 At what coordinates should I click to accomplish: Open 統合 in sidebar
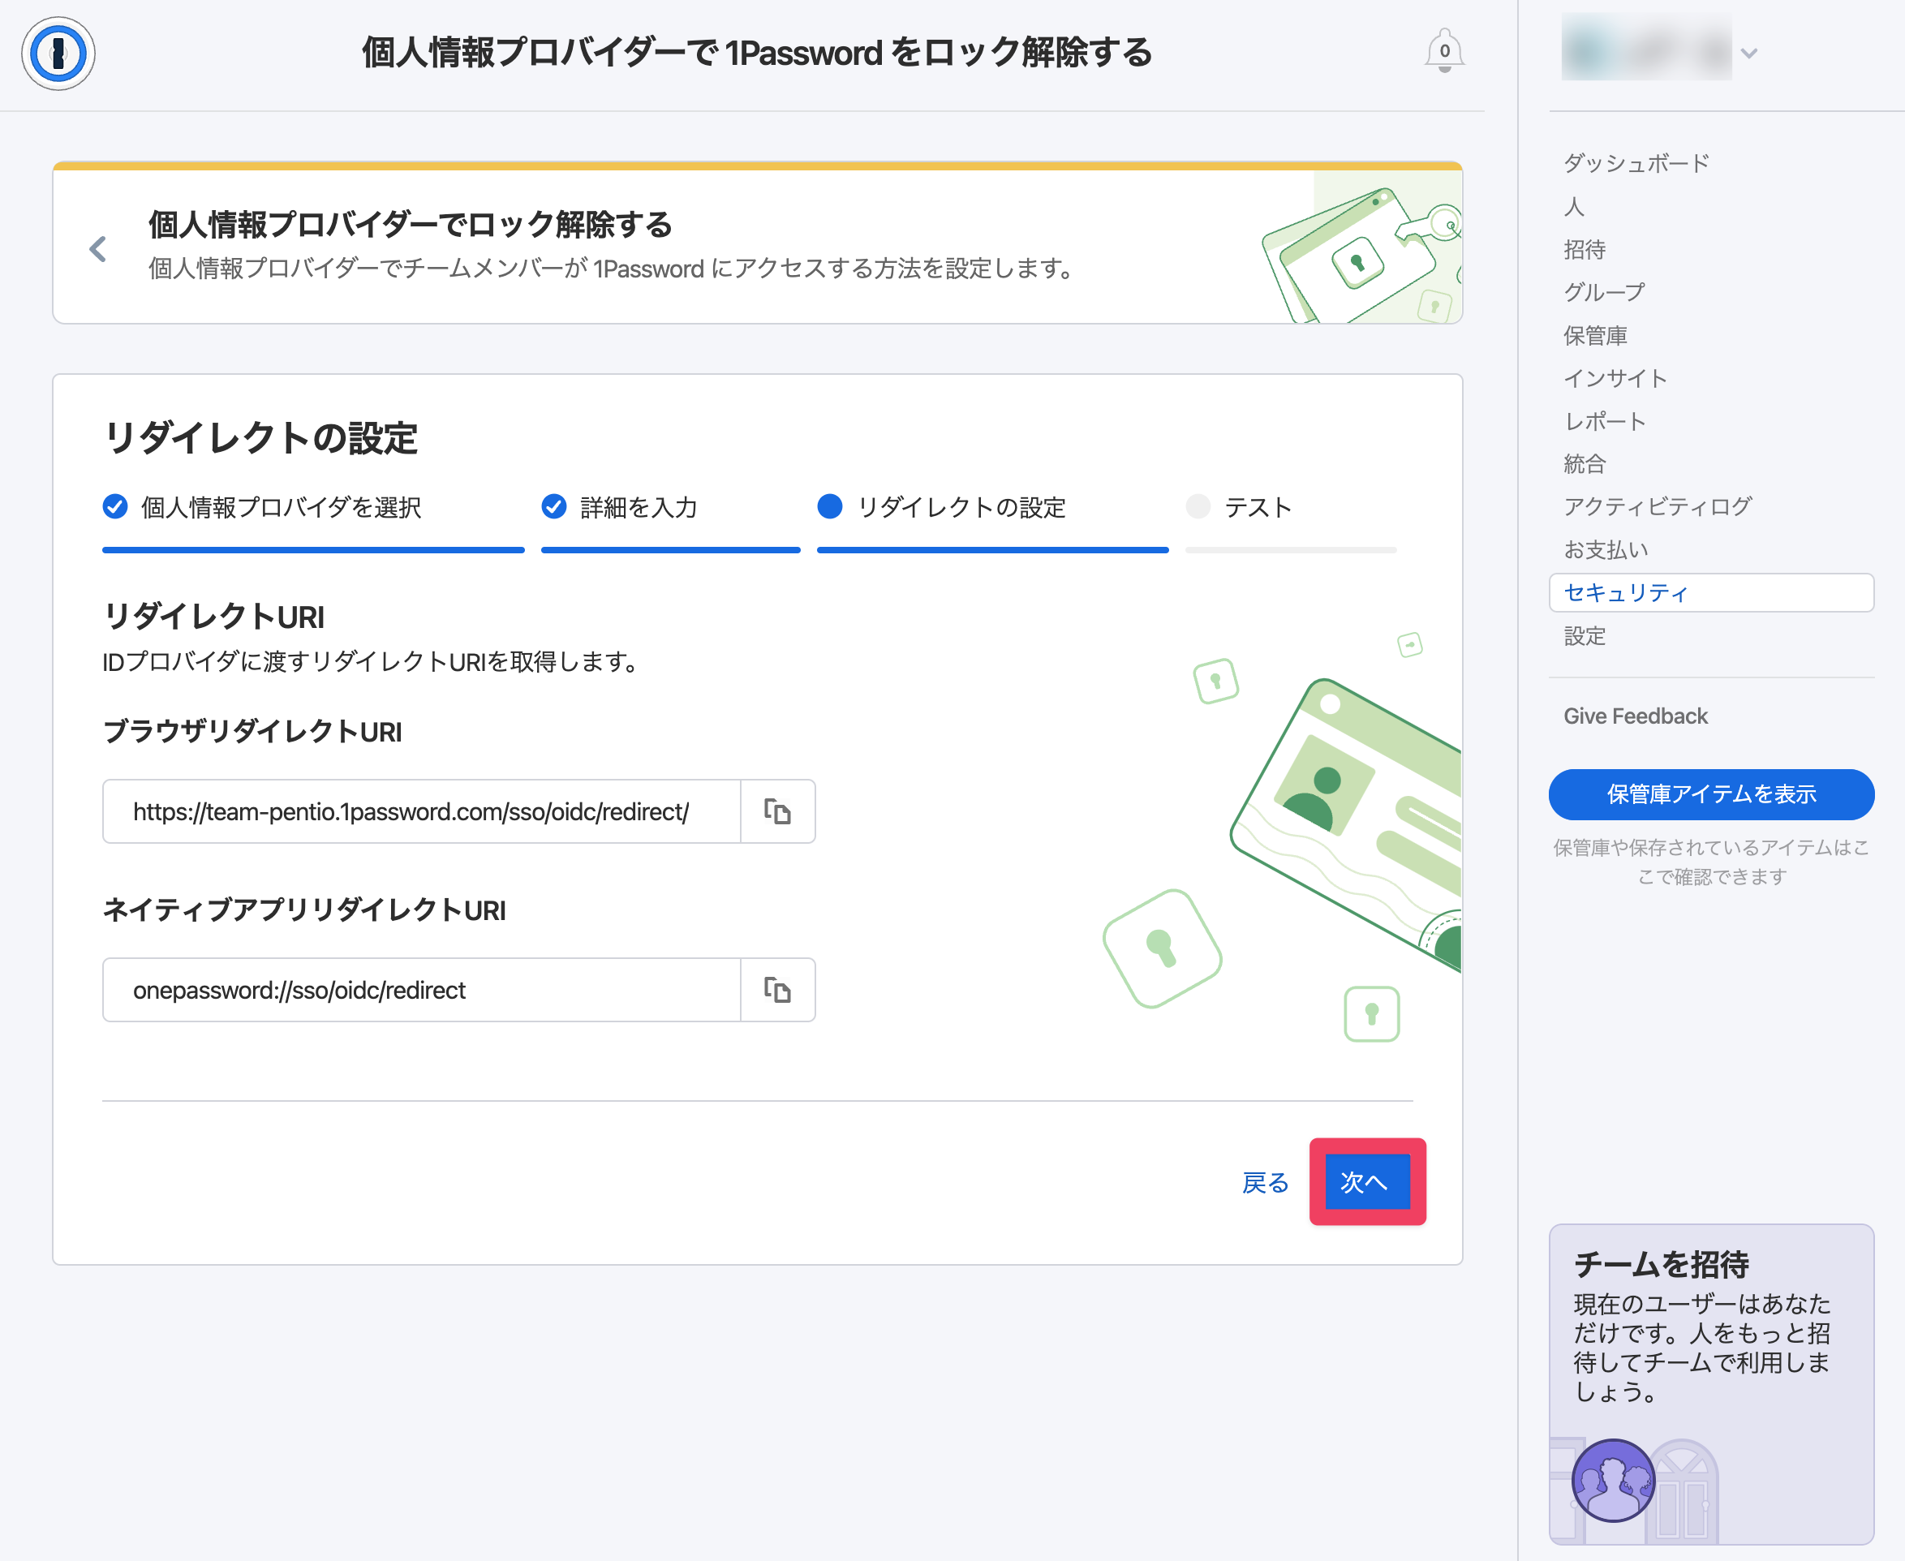pyautogui.click(x=1584, y=464)
